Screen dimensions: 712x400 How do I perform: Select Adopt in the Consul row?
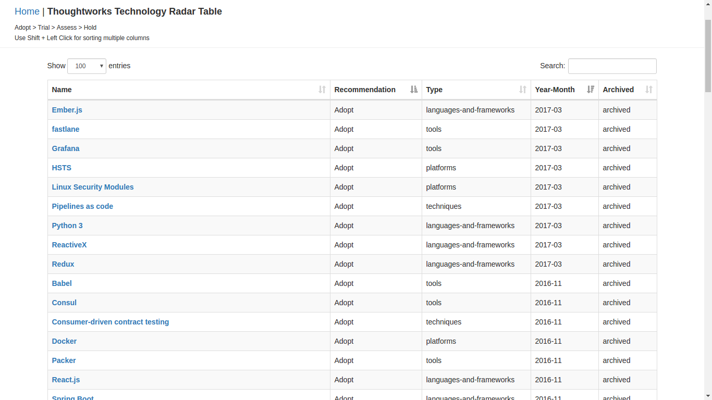[x=344, y=303]
